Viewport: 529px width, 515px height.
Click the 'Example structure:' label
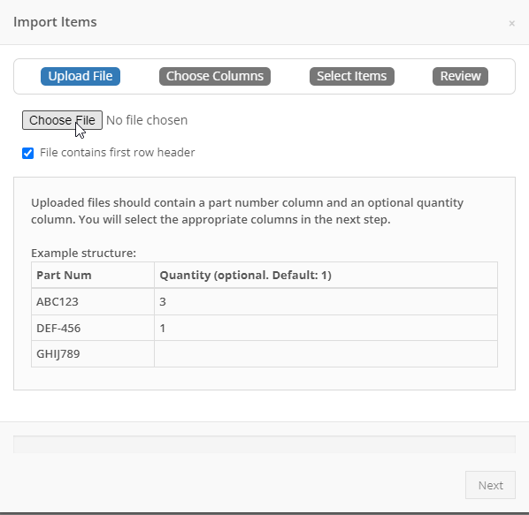coord(83,253)
